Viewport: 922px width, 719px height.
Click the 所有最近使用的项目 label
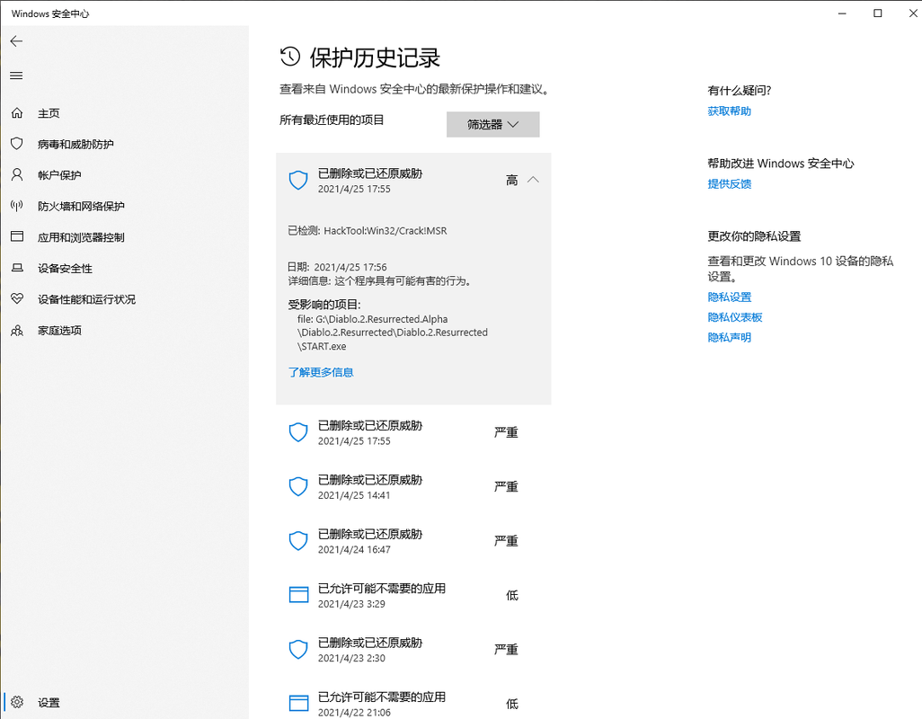tap(332, 120)
